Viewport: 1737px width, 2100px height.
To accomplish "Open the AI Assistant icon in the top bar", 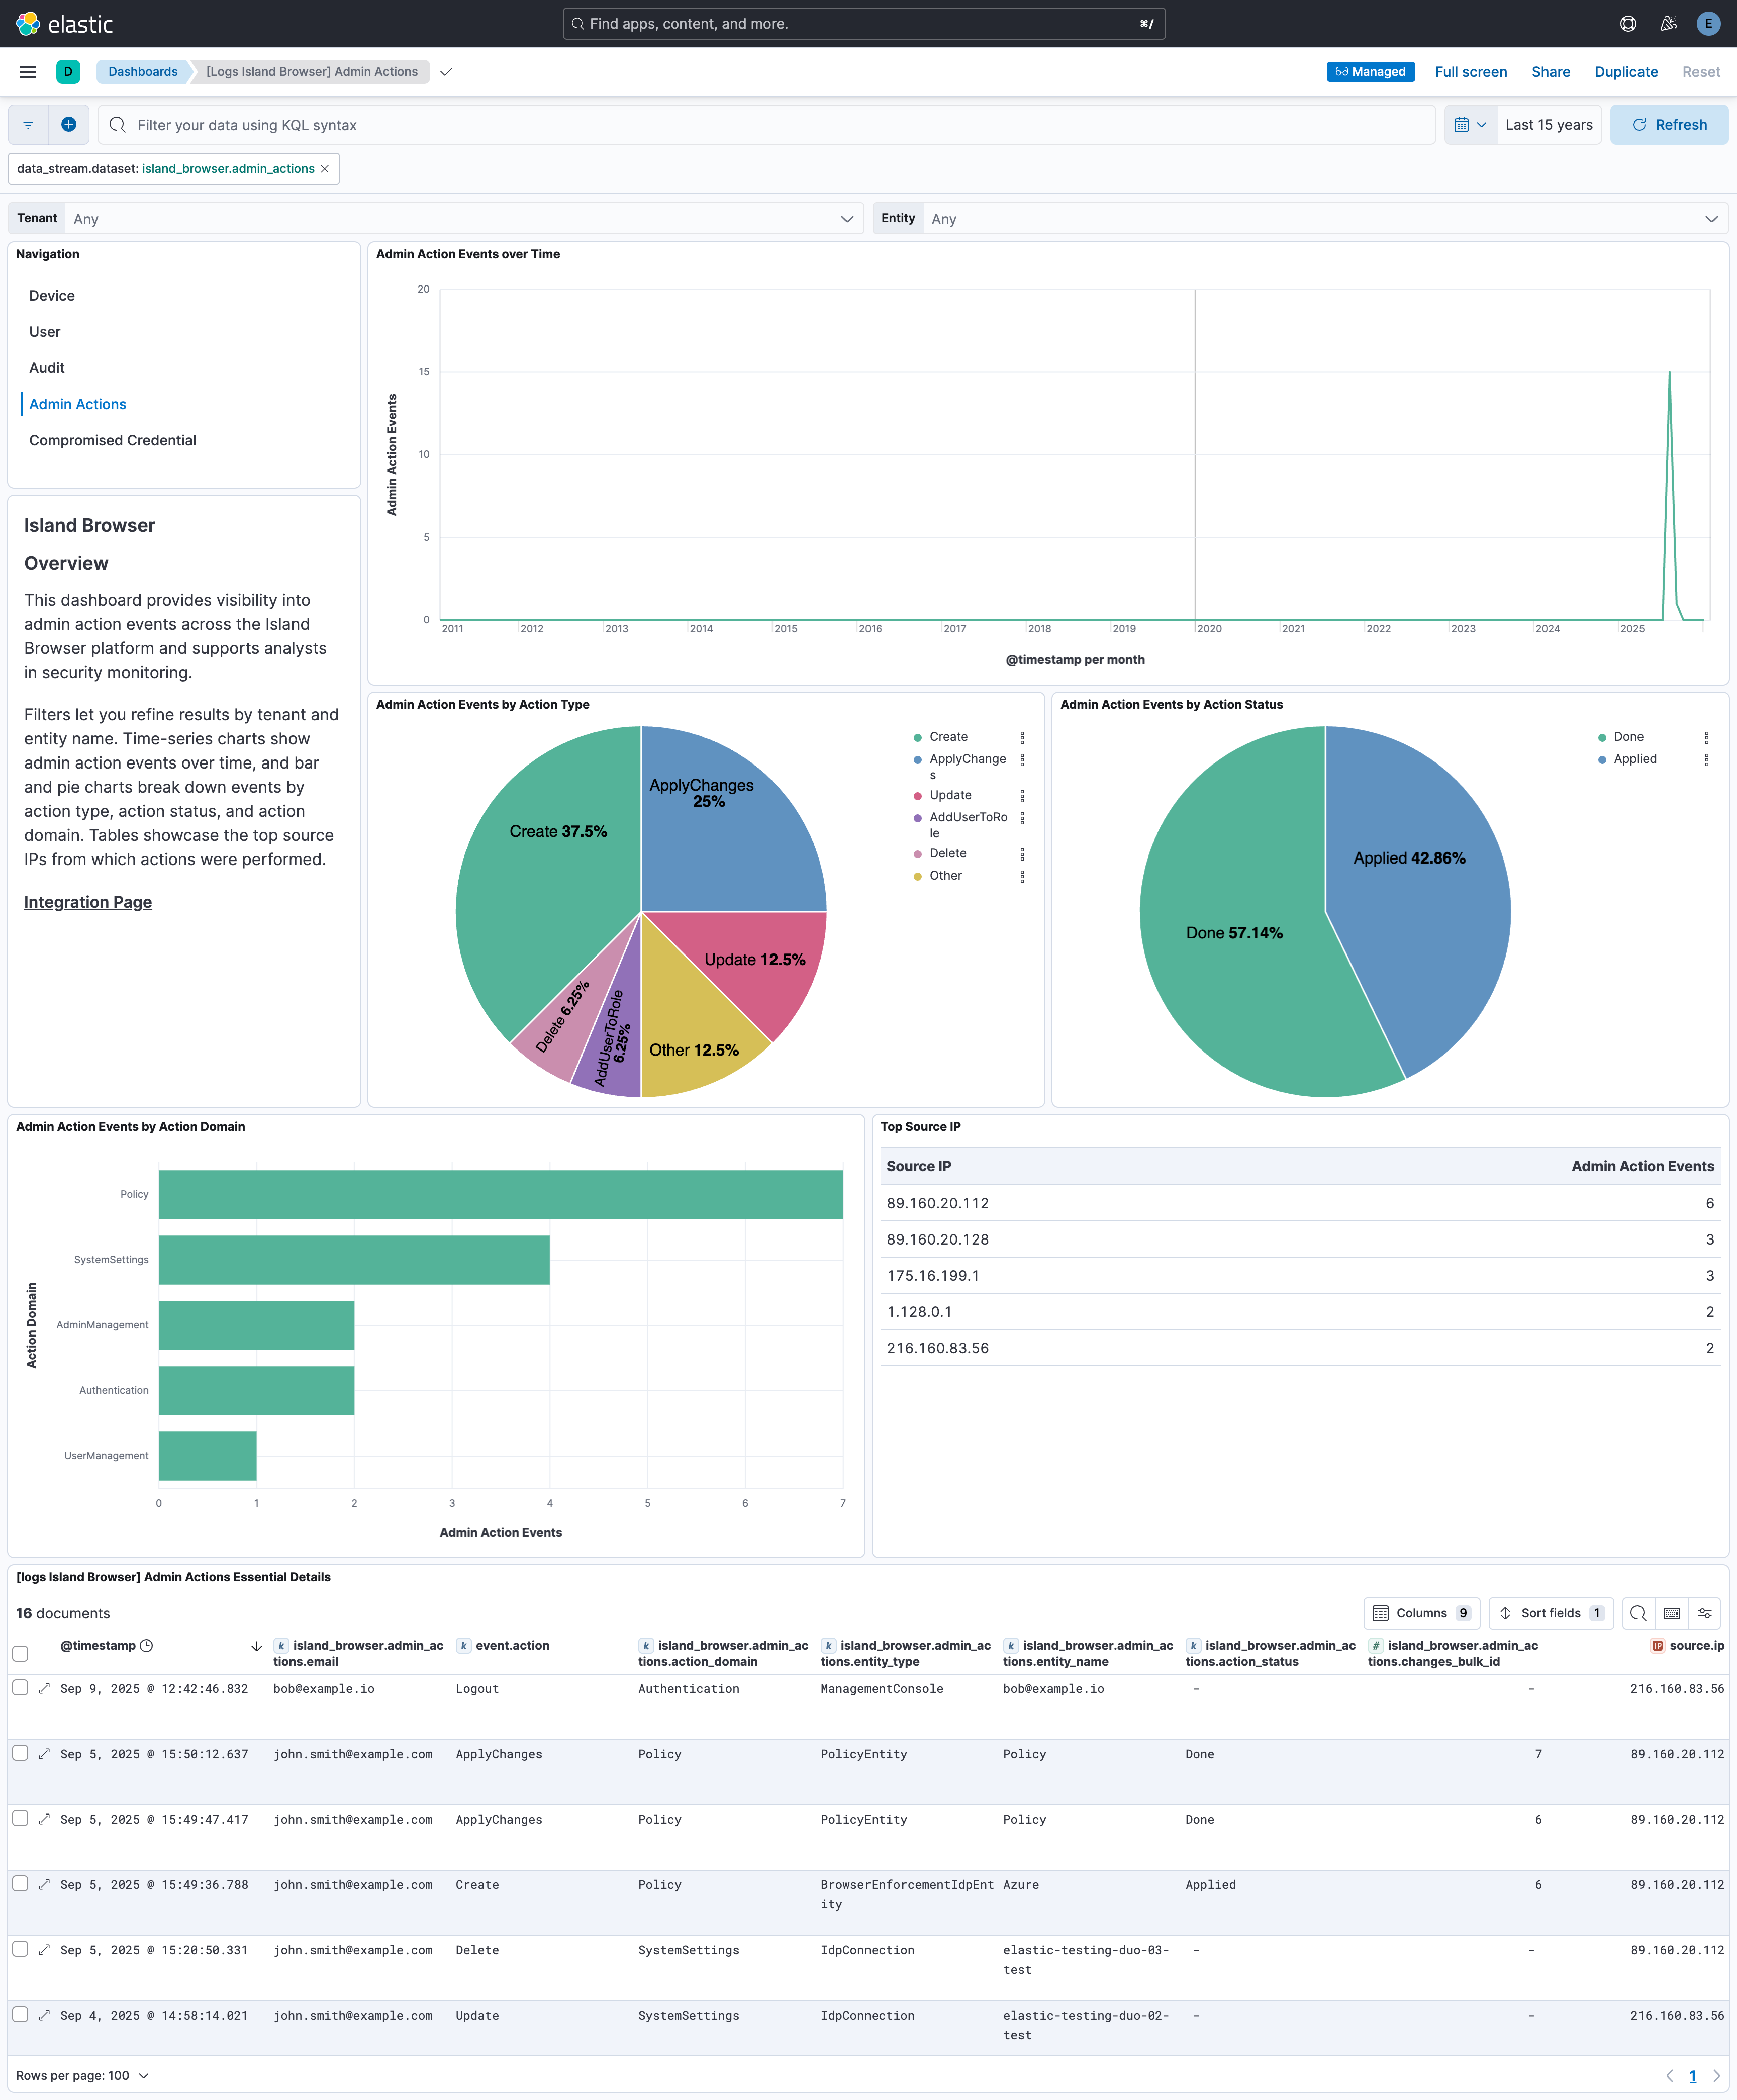I will tap(1668, 23).
